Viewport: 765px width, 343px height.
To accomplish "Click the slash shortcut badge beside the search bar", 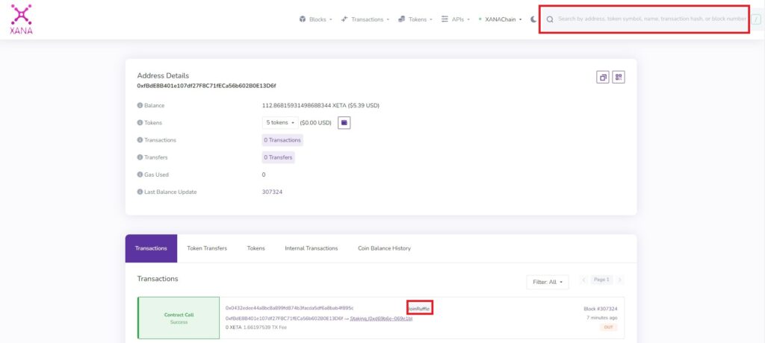I will 756,19.
